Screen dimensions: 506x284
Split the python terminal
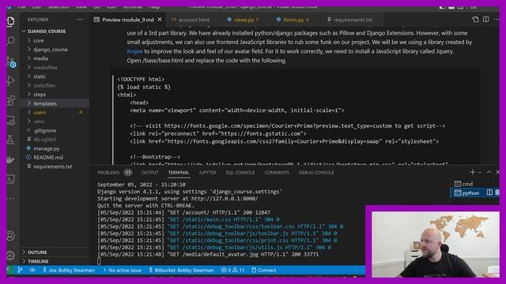click(489, 192)
